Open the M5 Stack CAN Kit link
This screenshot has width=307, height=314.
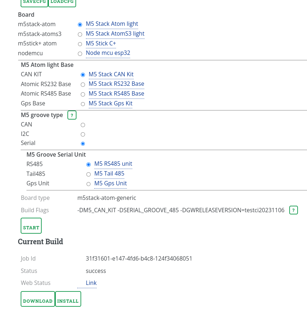(111, 74)
